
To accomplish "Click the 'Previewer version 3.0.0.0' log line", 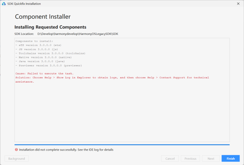I will [x=49, y=66].
